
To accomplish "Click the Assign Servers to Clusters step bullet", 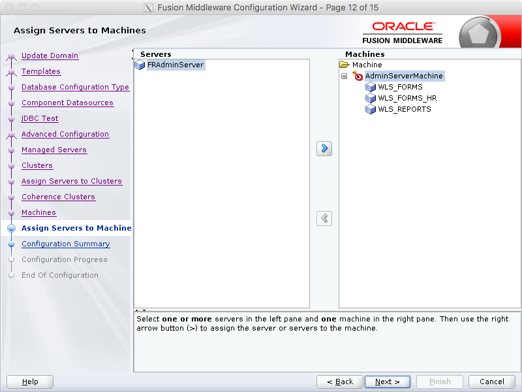I will tap(11, 182).
